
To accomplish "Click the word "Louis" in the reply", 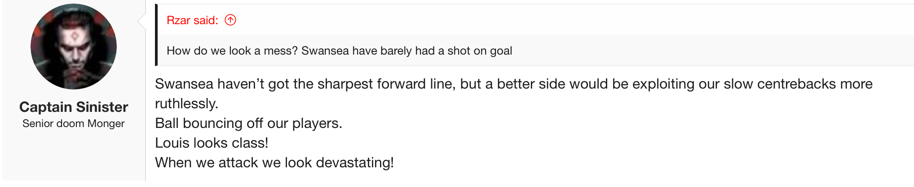I will pos(172,143).
